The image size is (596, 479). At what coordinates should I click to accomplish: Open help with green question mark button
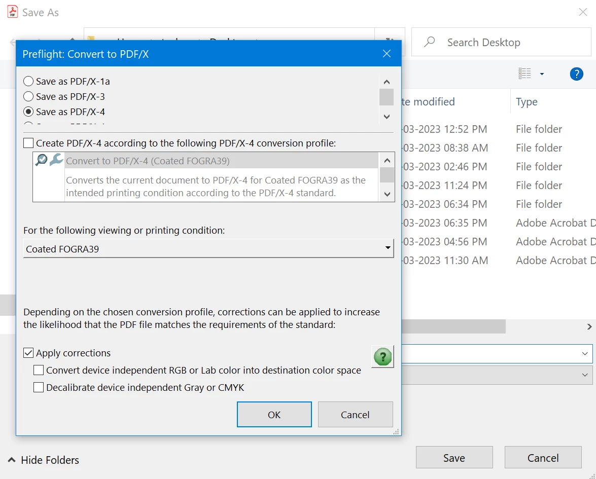(x=382, y=357)
